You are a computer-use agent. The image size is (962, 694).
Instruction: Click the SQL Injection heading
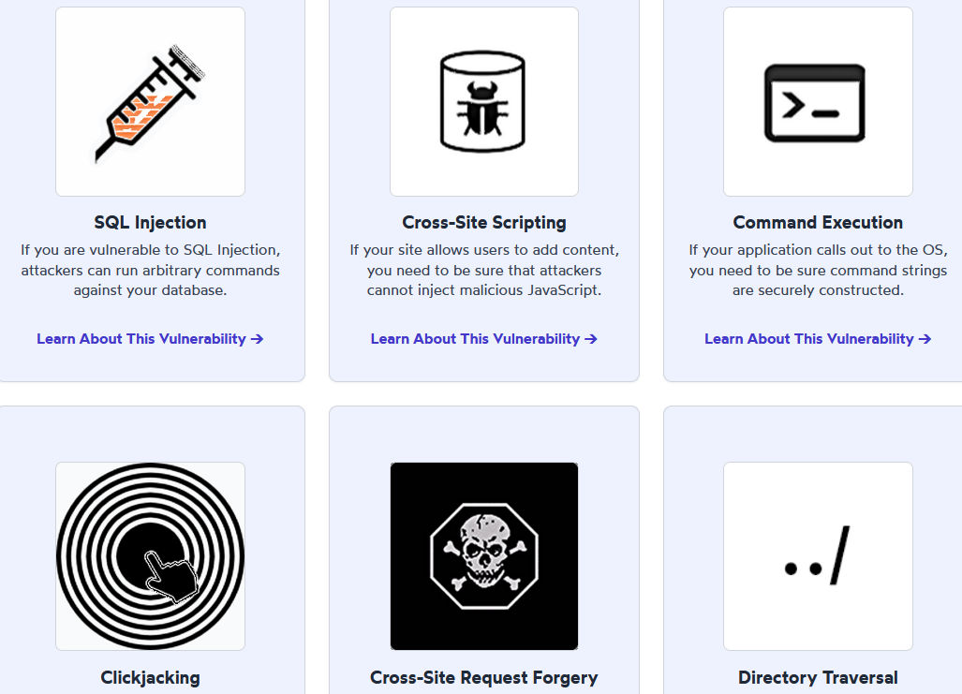point(150,222)
